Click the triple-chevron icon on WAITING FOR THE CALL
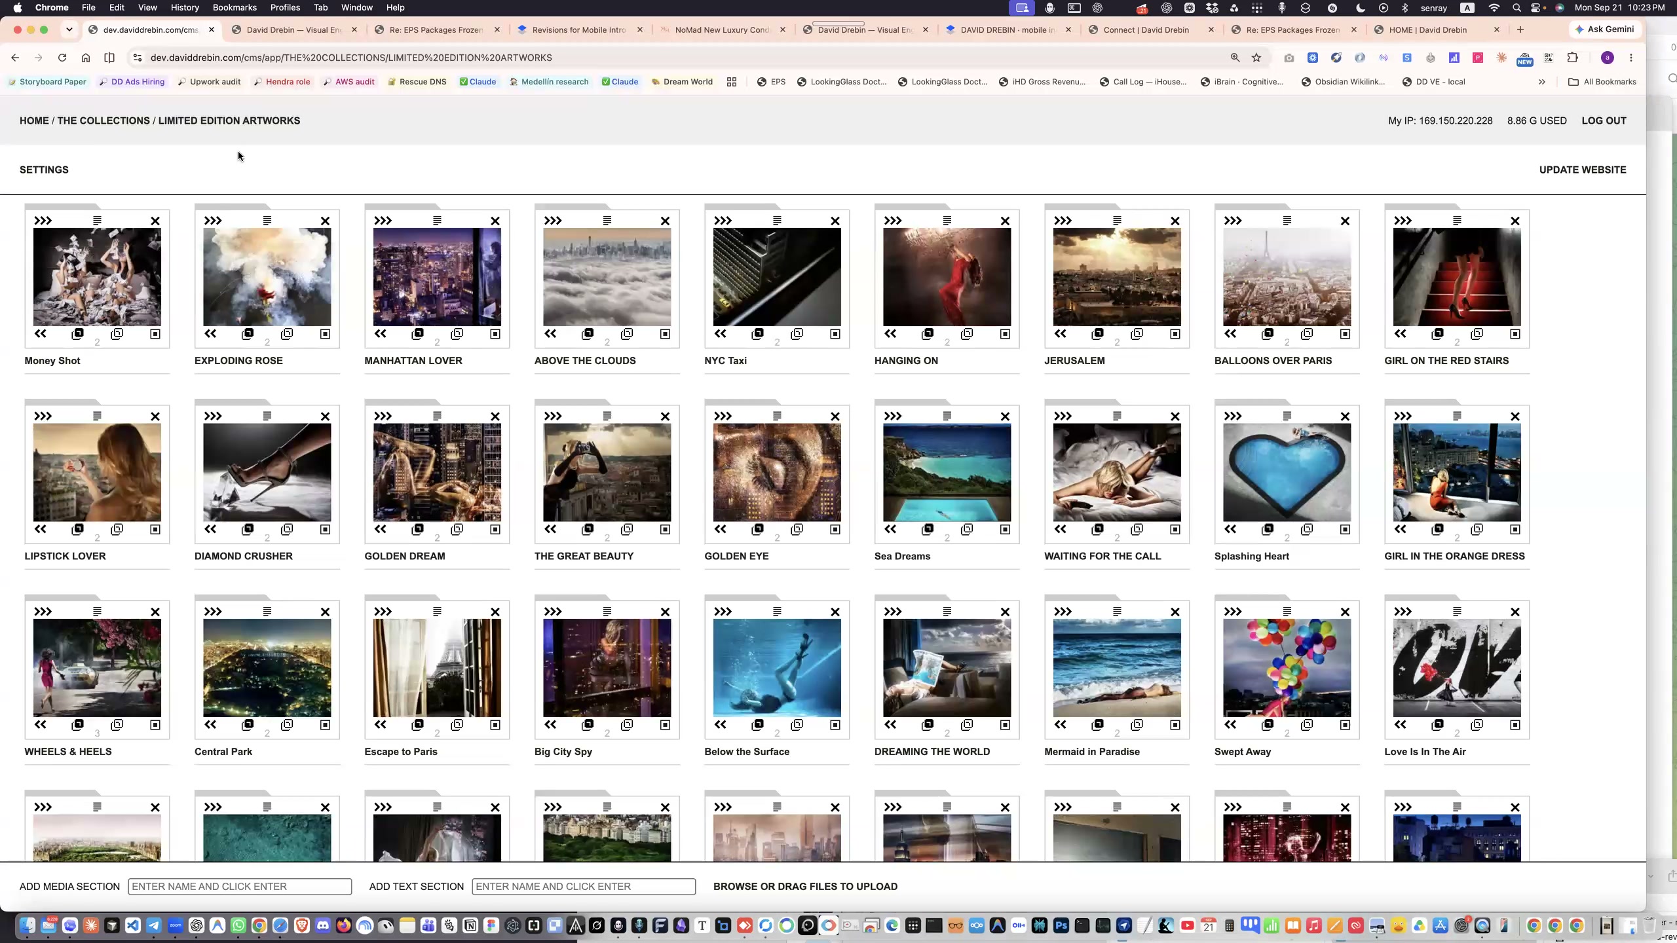 (x=1063, y=416)
